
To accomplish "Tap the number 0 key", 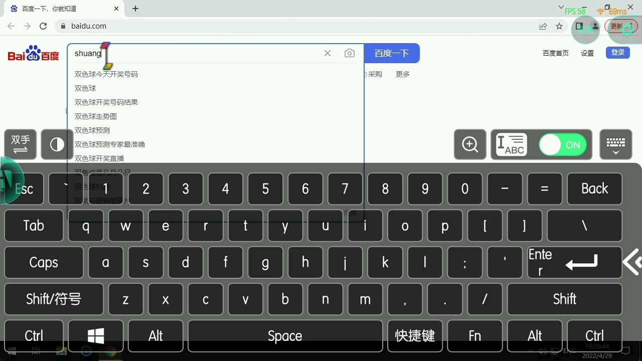I will [x=465, y=189].
